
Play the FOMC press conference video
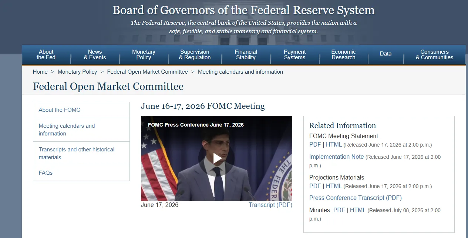click(217, 158)
